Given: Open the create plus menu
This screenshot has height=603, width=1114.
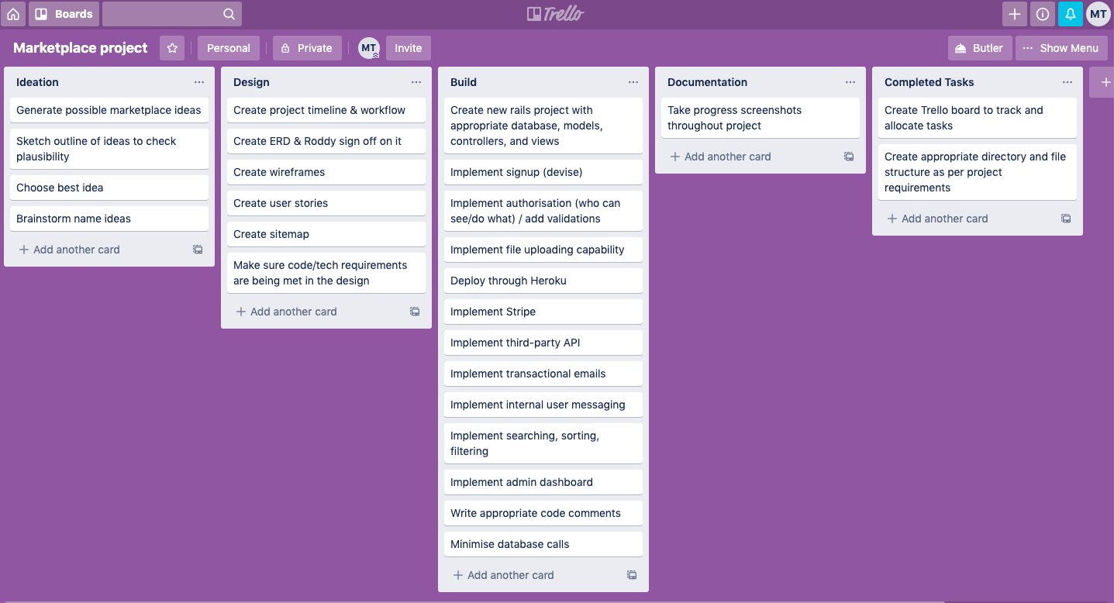Looking at the screenshot, I should [x=1015, y=14].
